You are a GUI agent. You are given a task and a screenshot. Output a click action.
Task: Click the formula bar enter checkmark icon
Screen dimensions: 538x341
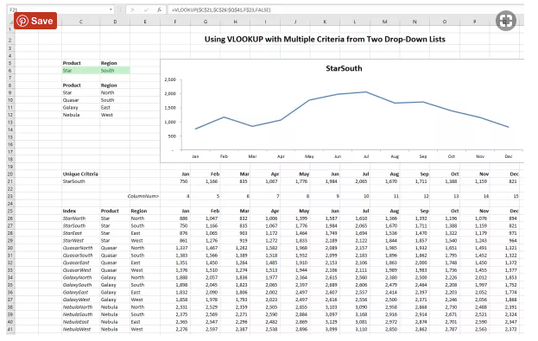pyautogui.click(x=146, y=10)
